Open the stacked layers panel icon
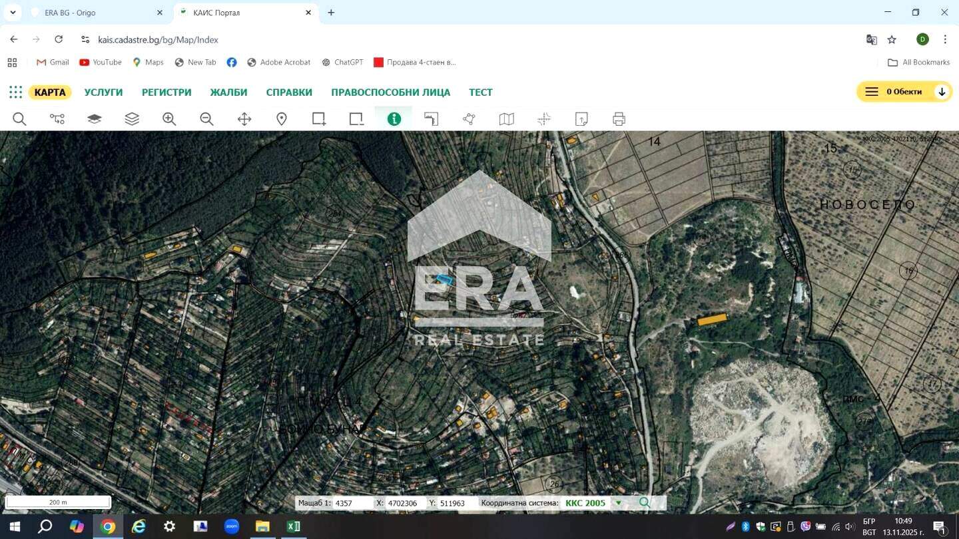The height and width of the screenshot is (539, 959). 132,119
